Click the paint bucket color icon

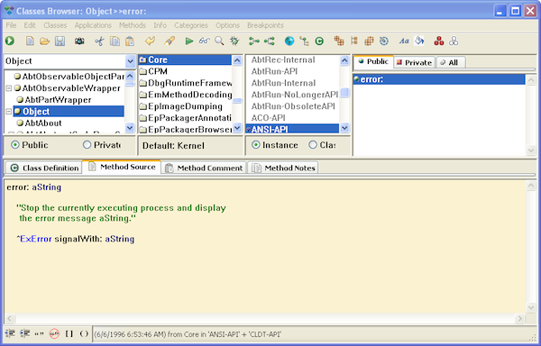click(x=419, y=41)
